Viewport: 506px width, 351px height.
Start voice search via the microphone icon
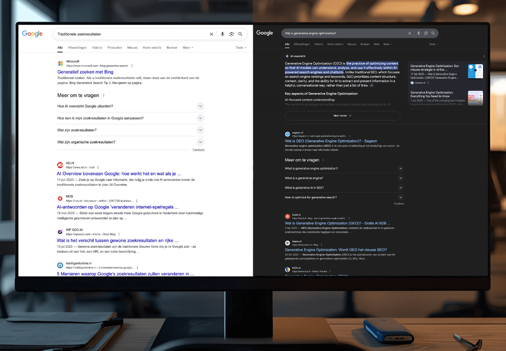point(222,34)
